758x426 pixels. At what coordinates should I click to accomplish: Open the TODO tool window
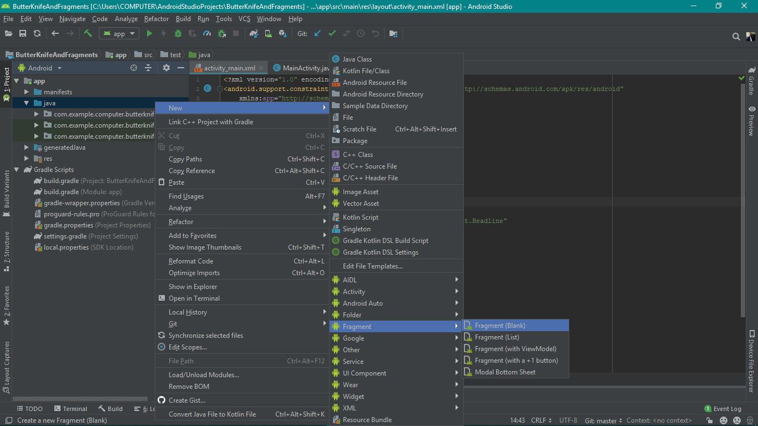click(x=29, y=409)
